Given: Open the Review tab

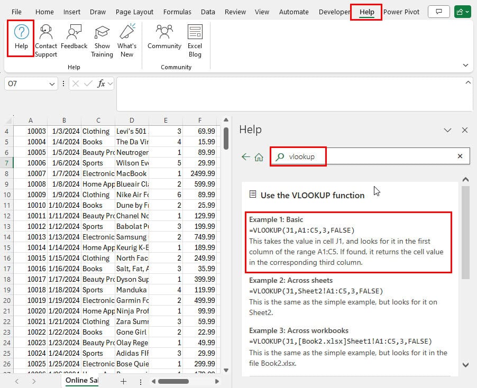Looking at the screenshot, I should [x=235, y=12].
